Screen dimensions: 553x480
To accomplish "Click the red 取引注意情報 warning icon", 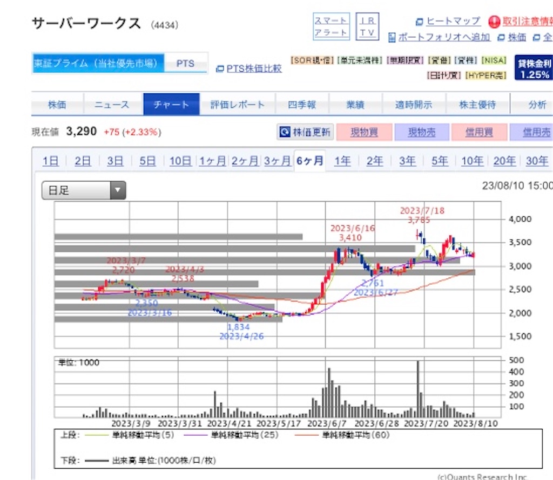I will point(494,22).
